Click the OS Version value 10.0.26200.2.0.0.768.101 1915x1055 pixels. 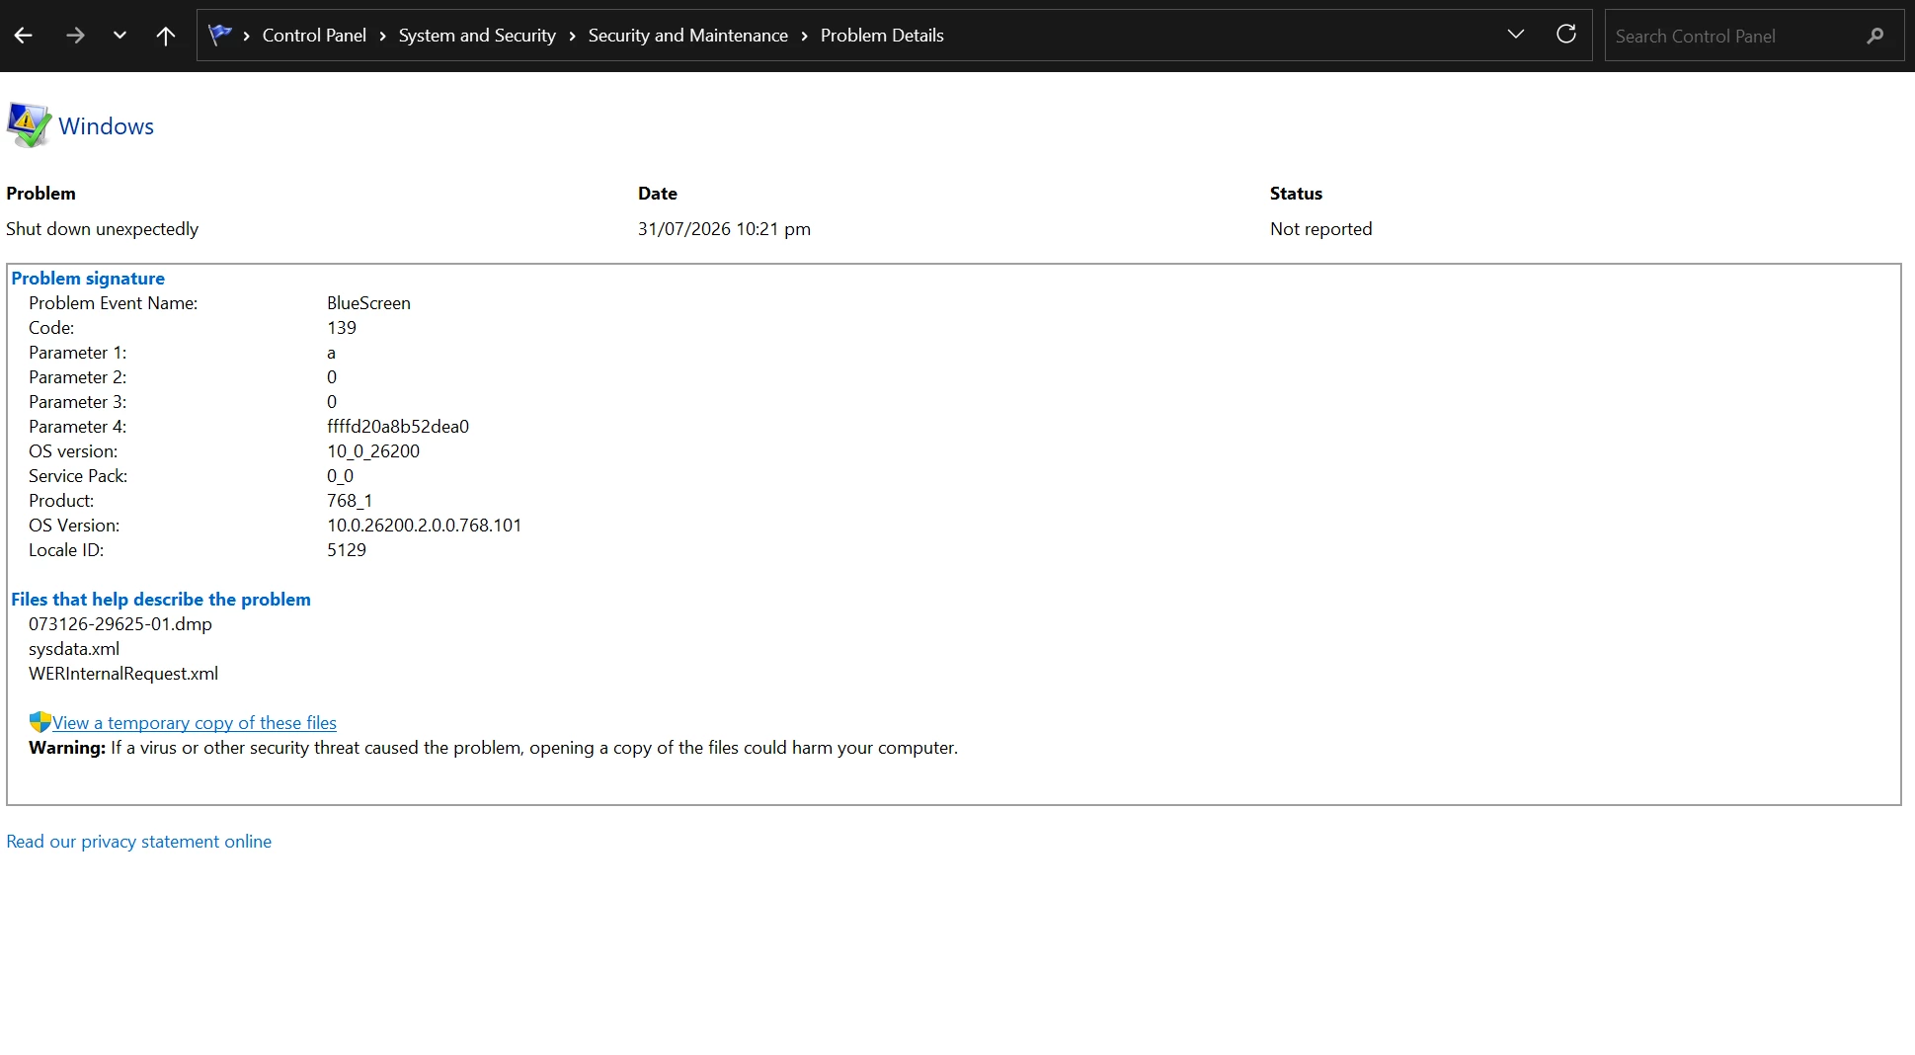point(425,526)
